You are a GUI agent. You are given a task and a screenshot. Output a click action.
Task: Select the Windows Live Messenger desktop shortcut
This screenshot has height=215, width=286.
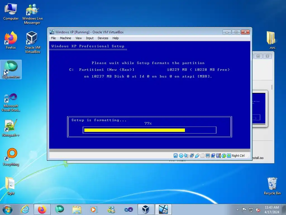click(x=32, y=14)
